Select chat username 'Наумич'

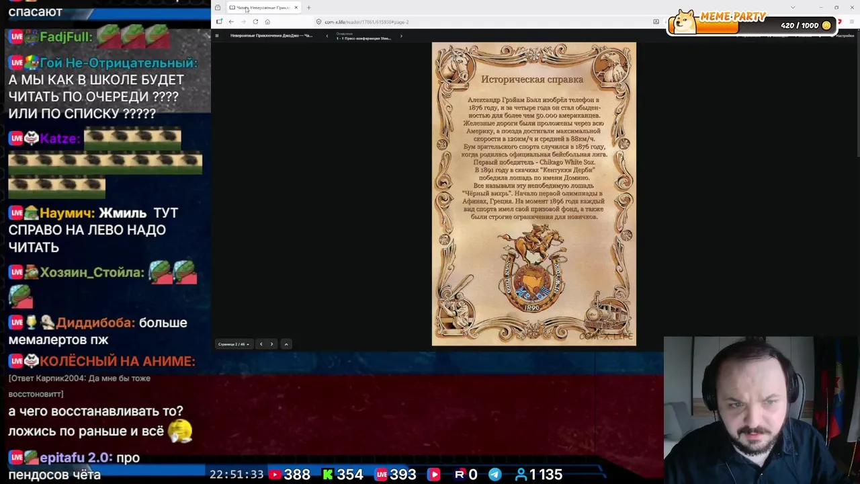point(67,213)
